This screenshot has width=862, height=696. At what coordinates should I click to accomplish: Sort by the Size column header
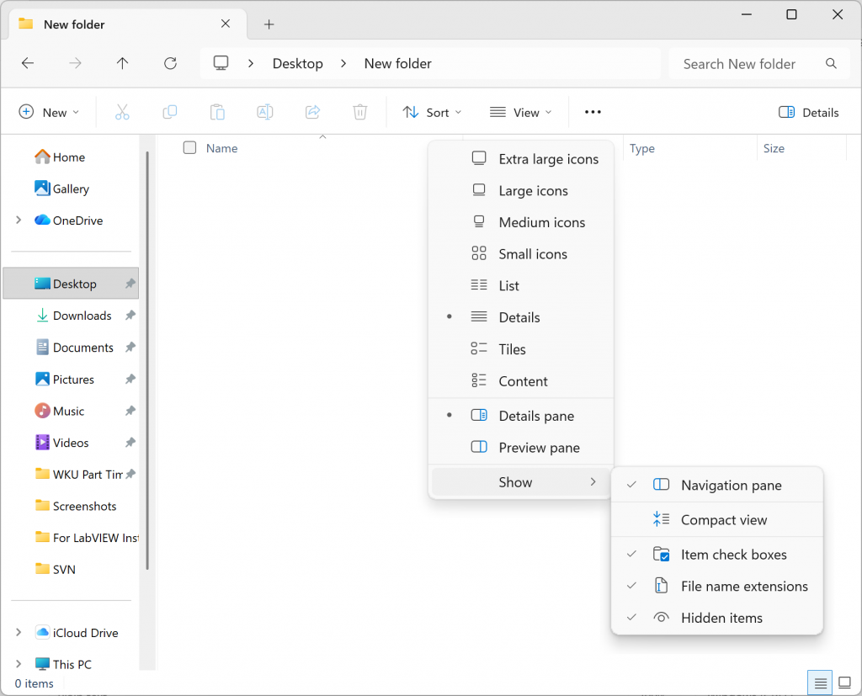[x=774, y=148]
